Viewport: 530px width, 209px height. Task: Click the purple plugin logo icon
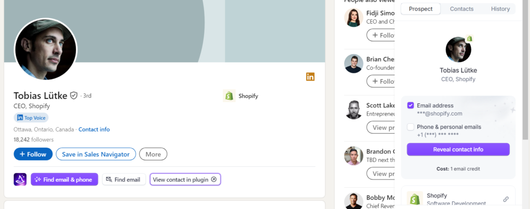(20, 179)
